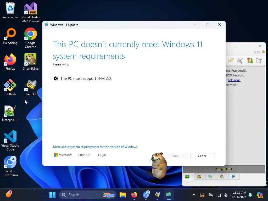Click the Windows 11 Update taskbar icon
Screen dimensions: 268x201
tap(169, 195)
